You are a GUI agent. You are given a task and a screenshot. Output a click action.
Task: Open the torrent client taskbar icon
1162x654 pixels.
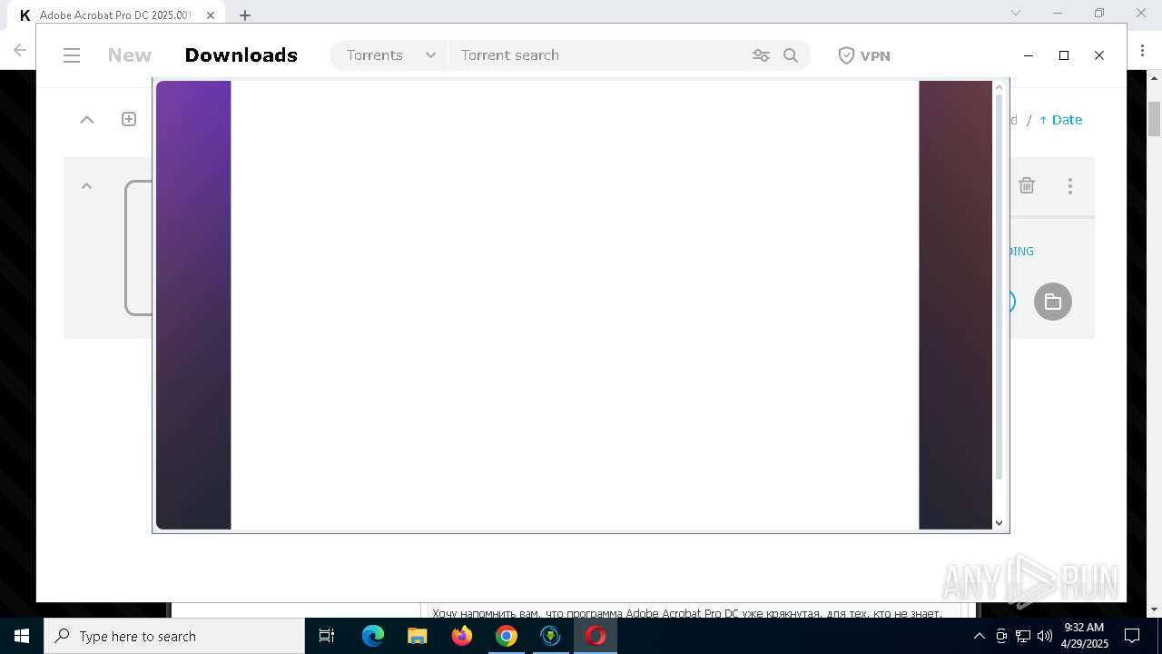point(551,636)
